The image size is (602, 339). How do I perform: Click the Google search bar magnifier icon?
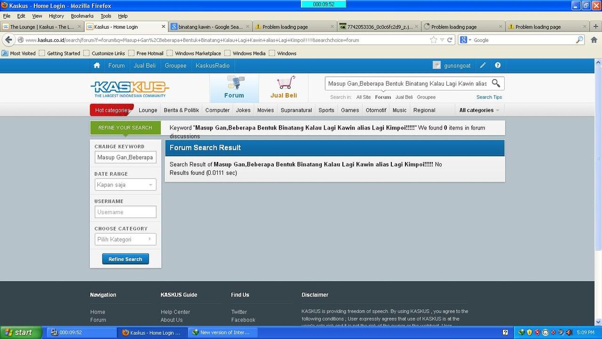click(x=580, y=40)
